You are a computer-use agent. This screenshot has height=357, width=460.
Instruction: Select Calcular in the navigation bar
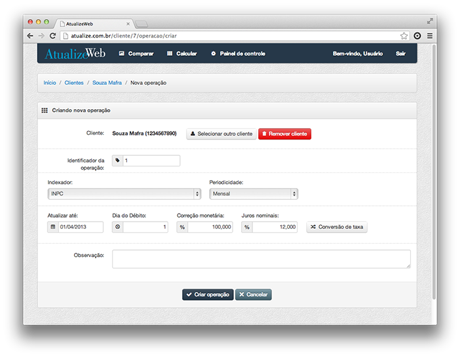click(x=182, y=54)
